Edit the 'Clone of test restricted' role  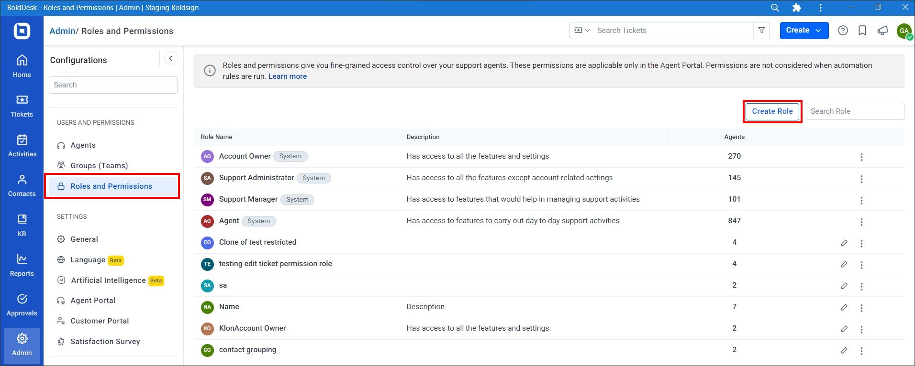tap(844, 243)
